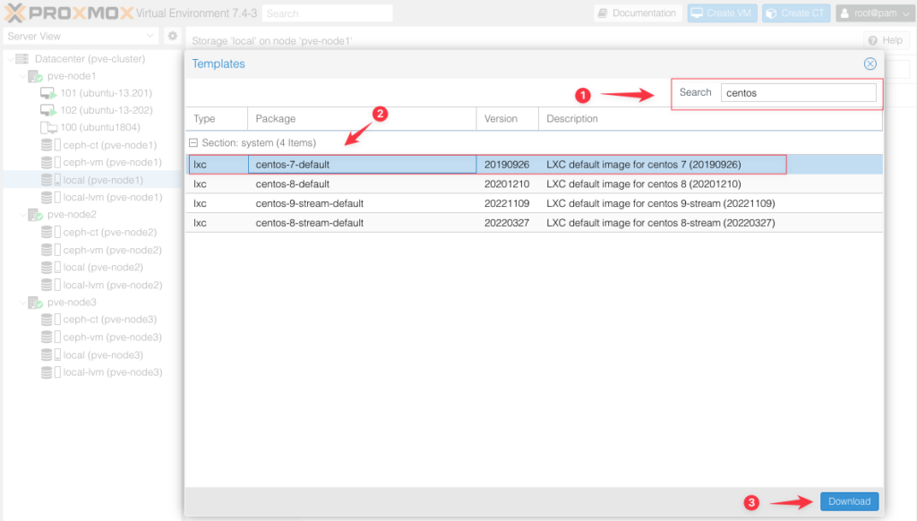Click the root@pam user icon
The height and width of the screenshot is (521, 917).
click(x=844, y=13)
